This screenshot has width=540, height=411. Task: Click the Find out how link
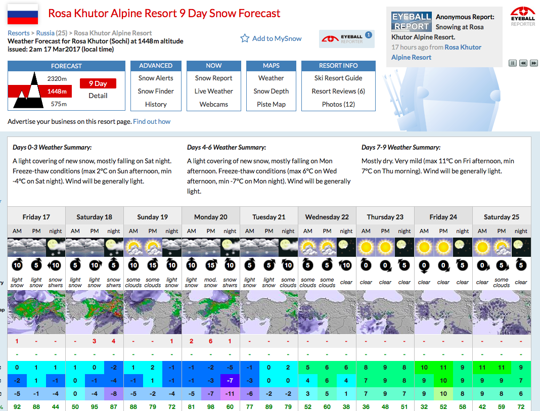[x=152, y=121]
